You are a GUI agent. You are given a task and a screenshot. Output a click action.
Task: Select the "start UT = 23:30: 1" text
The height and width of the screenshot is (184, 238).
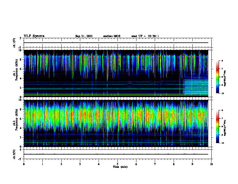[x=145, y=36]
